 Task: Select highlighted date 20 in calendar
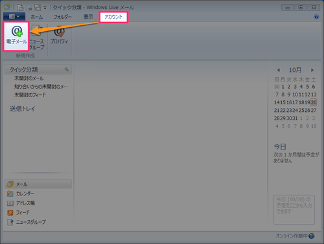pos(314,102)
